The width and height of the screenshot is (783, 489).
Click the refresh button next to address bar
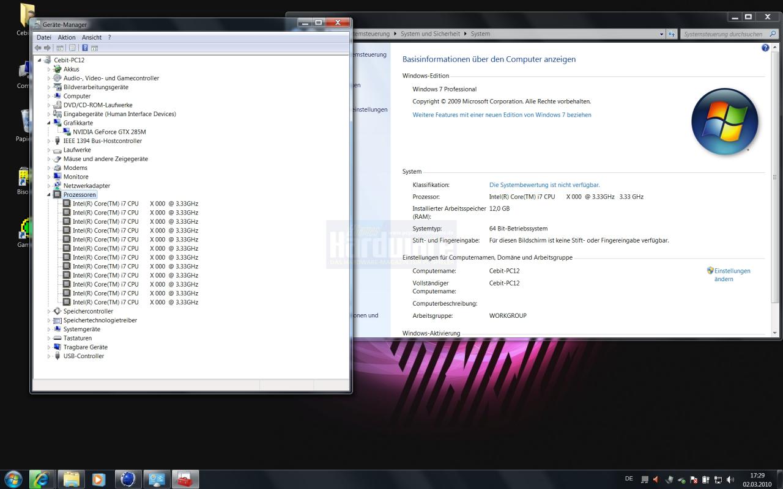[x=672, y=34]
